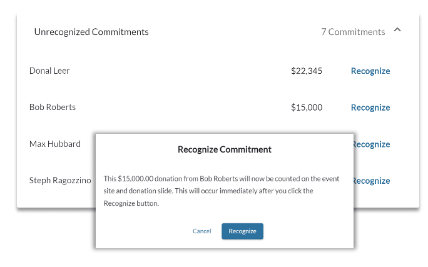Image resolution: width=428 pixels, height=267 pixels.
Task: Select the Max Hubbard name
Action: tap(55, 144)
